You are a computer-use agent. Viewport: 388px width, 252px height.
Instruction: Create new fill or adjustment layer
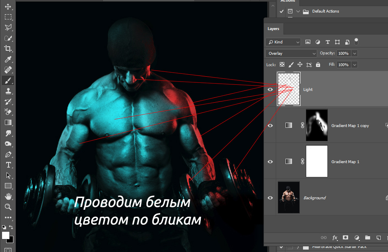357,237
